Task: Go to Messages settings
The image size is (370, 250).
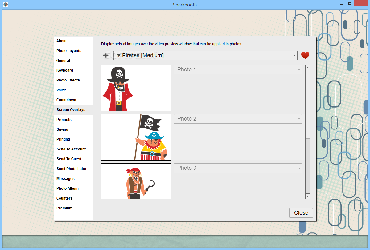Action: (73, 179)
